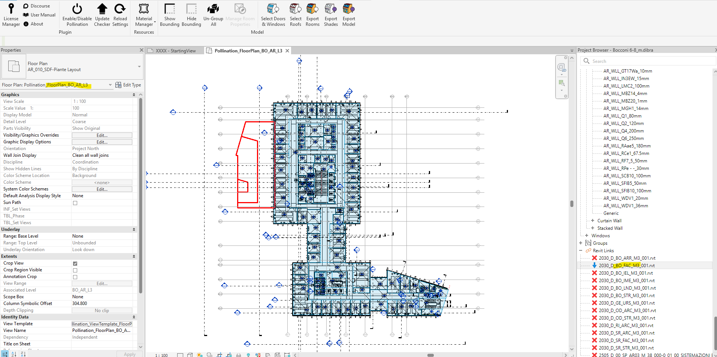The image size is (717, 357).
Task: Click the Export Shades tool
Action: pyautogui.click(x=330, y=15)
